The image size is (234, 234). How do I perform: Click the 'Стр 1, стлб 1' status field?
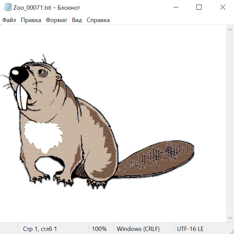coord(40,229)
